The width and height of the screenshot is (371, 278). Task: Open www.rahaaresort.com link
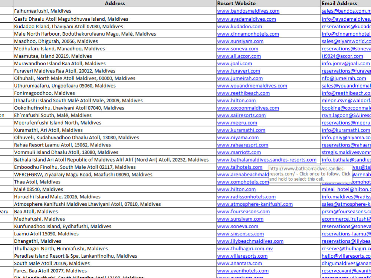click(x=243, y=145)
